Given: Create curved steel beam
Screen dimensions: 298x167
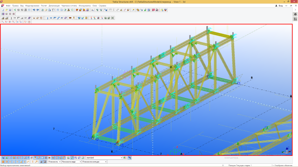Looking at the screenshot, I should tap(58, 18).
